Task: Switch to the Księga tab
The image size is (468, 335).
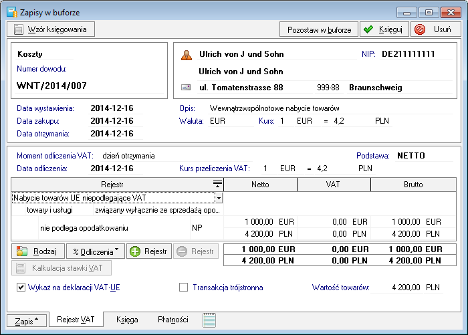Action: 127,320
